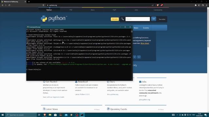Open a new browser tab
209x117 pixels.
29,2
